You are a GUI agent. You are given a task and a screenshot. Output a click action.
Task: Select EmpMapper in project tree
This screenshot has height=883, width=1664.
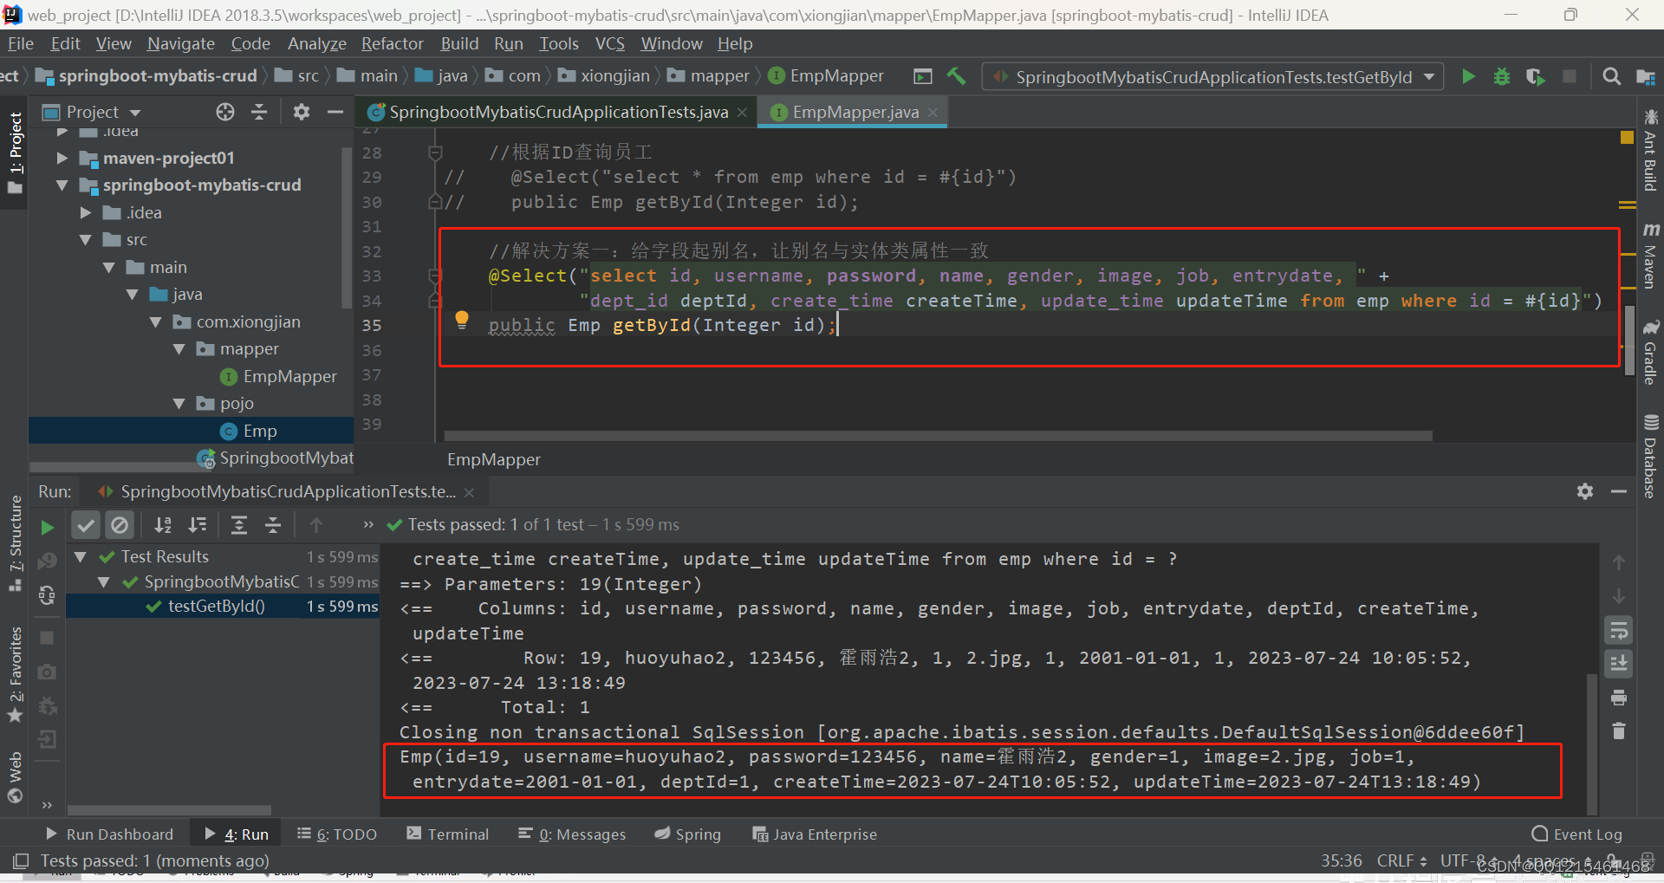pos(289,377)
